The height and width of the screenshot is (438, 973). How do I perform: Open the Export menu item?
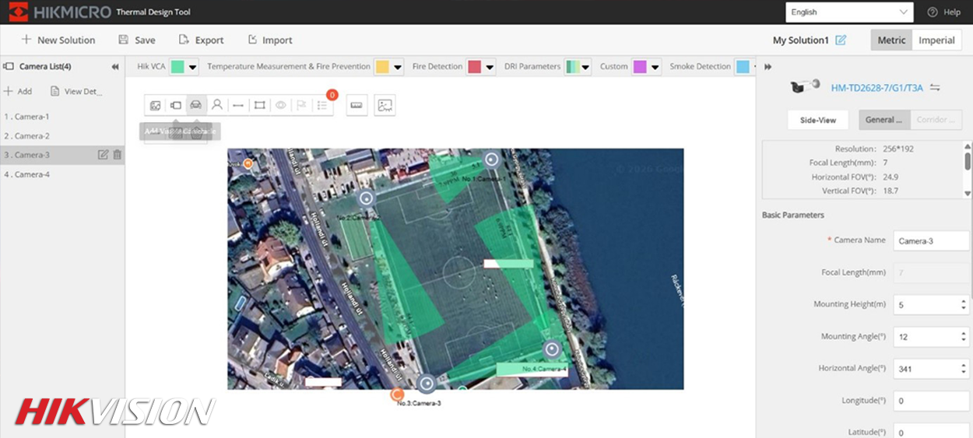[x=201, y=40]
